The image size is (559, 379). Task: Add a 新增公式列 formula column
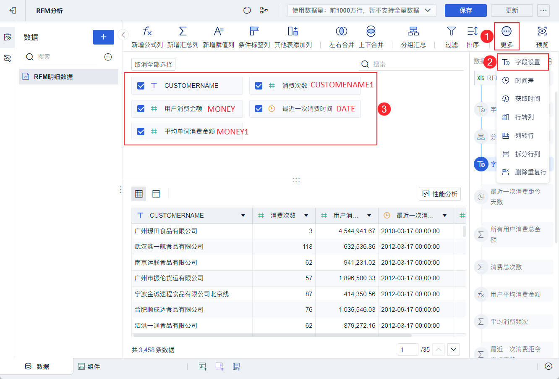147,37
